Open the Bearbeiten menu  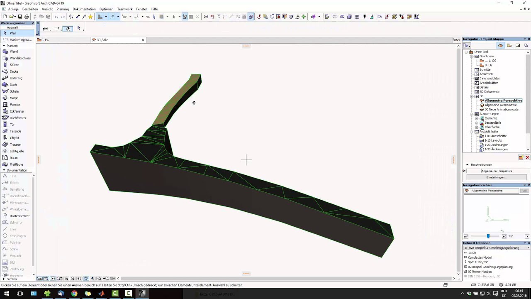point(30,9)
